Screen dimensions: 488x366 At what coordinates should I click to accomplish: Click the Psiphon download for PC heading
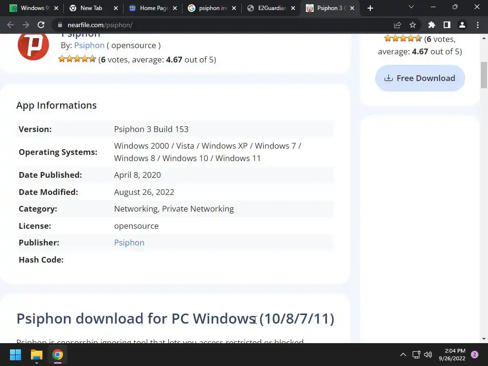pyautogui.click(x=175, y=319)
